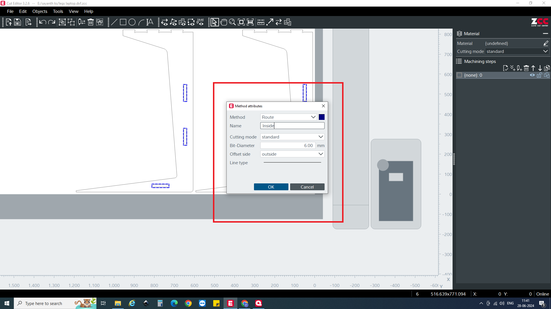
Task: Toggle visibility of machining step
Action: (x=532, y=75)
